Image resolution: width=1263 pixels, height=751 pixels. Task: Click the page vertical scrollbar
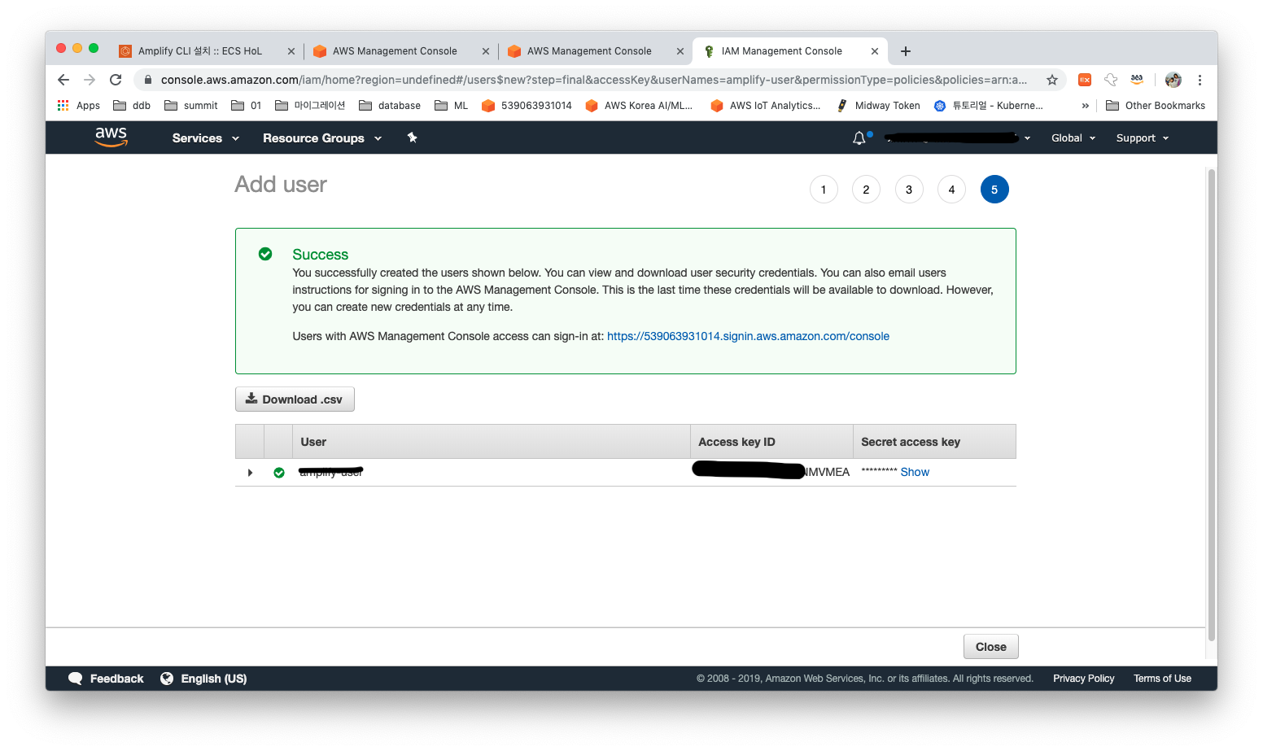coord(1212,405)
